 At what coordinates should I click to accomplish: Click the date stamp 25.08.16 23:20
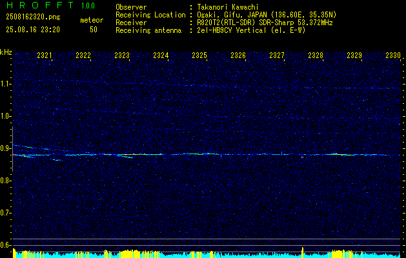click(x=33, y=30)
